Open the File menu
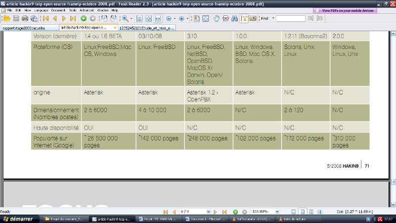 (x=9, y=10)
